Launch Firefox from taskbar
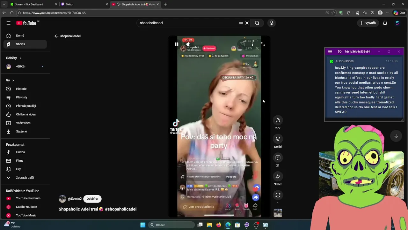408x230 pixels. tap(218, 225)
